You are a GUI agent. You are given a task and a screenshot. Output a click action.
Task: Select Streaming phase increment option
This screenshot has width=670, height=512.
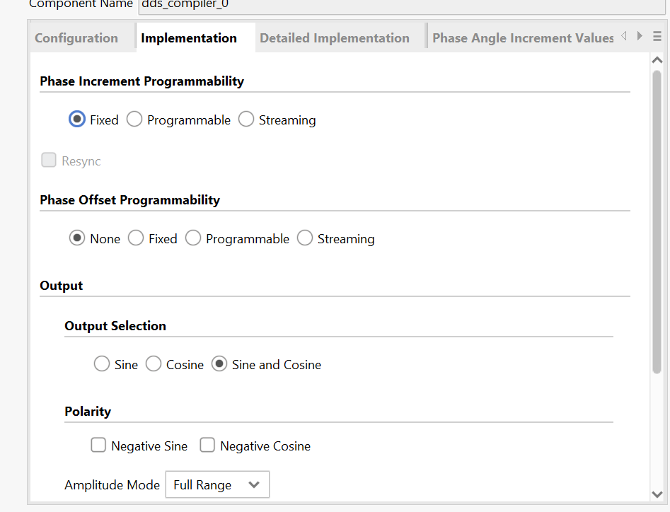tap(246, 120)
